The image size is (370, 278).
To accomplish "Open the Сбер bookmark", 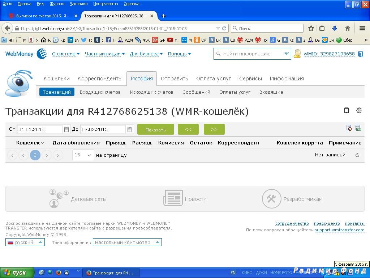I will point(344,40).
